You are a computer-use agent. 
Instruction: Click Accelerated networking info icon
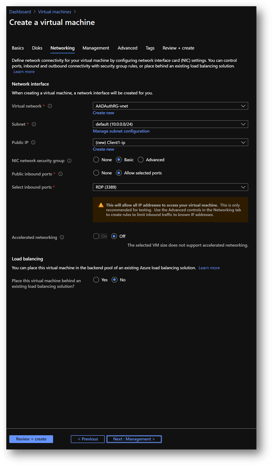pos(62,238)
